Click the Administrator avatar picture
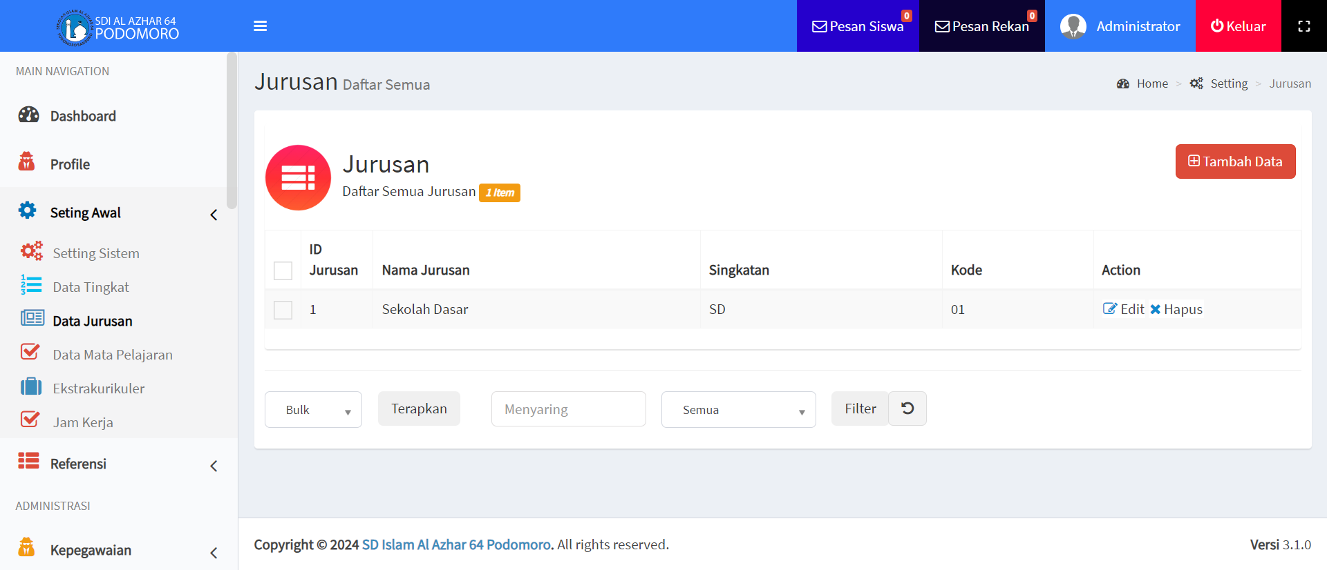 (x=1073, y=26)
